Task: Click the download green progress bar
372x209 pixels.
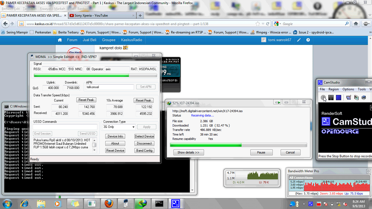Action: pos(238,145)
